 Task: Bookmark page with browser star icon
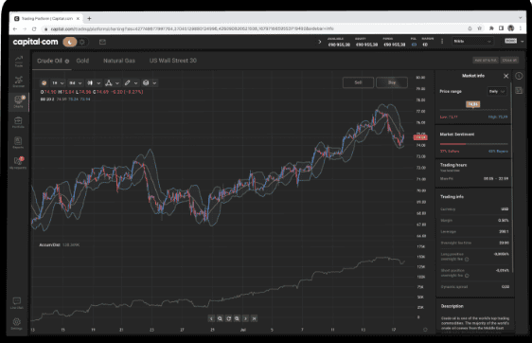pos(479,28)
